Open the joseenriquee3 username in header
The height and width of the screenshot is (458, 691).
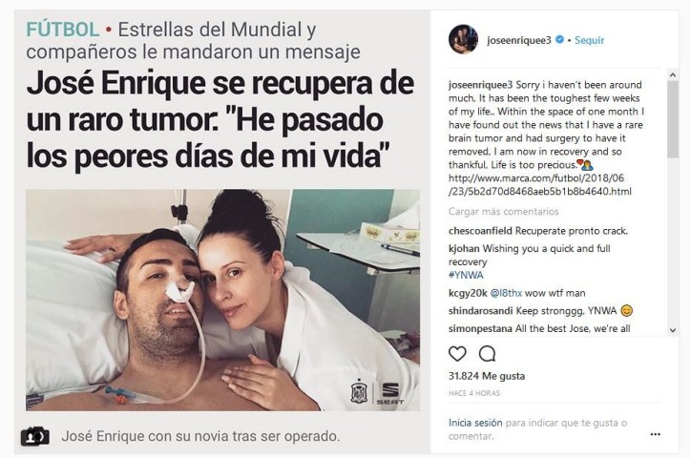[518, 40]
